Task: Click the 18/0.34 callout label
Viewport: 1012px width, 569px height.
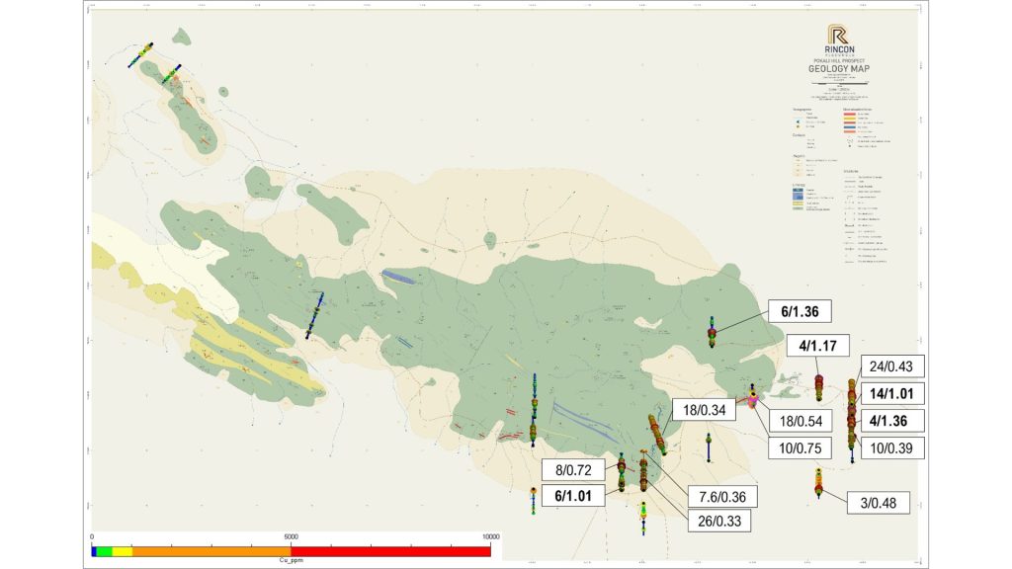Action: (x=704, y=410)
